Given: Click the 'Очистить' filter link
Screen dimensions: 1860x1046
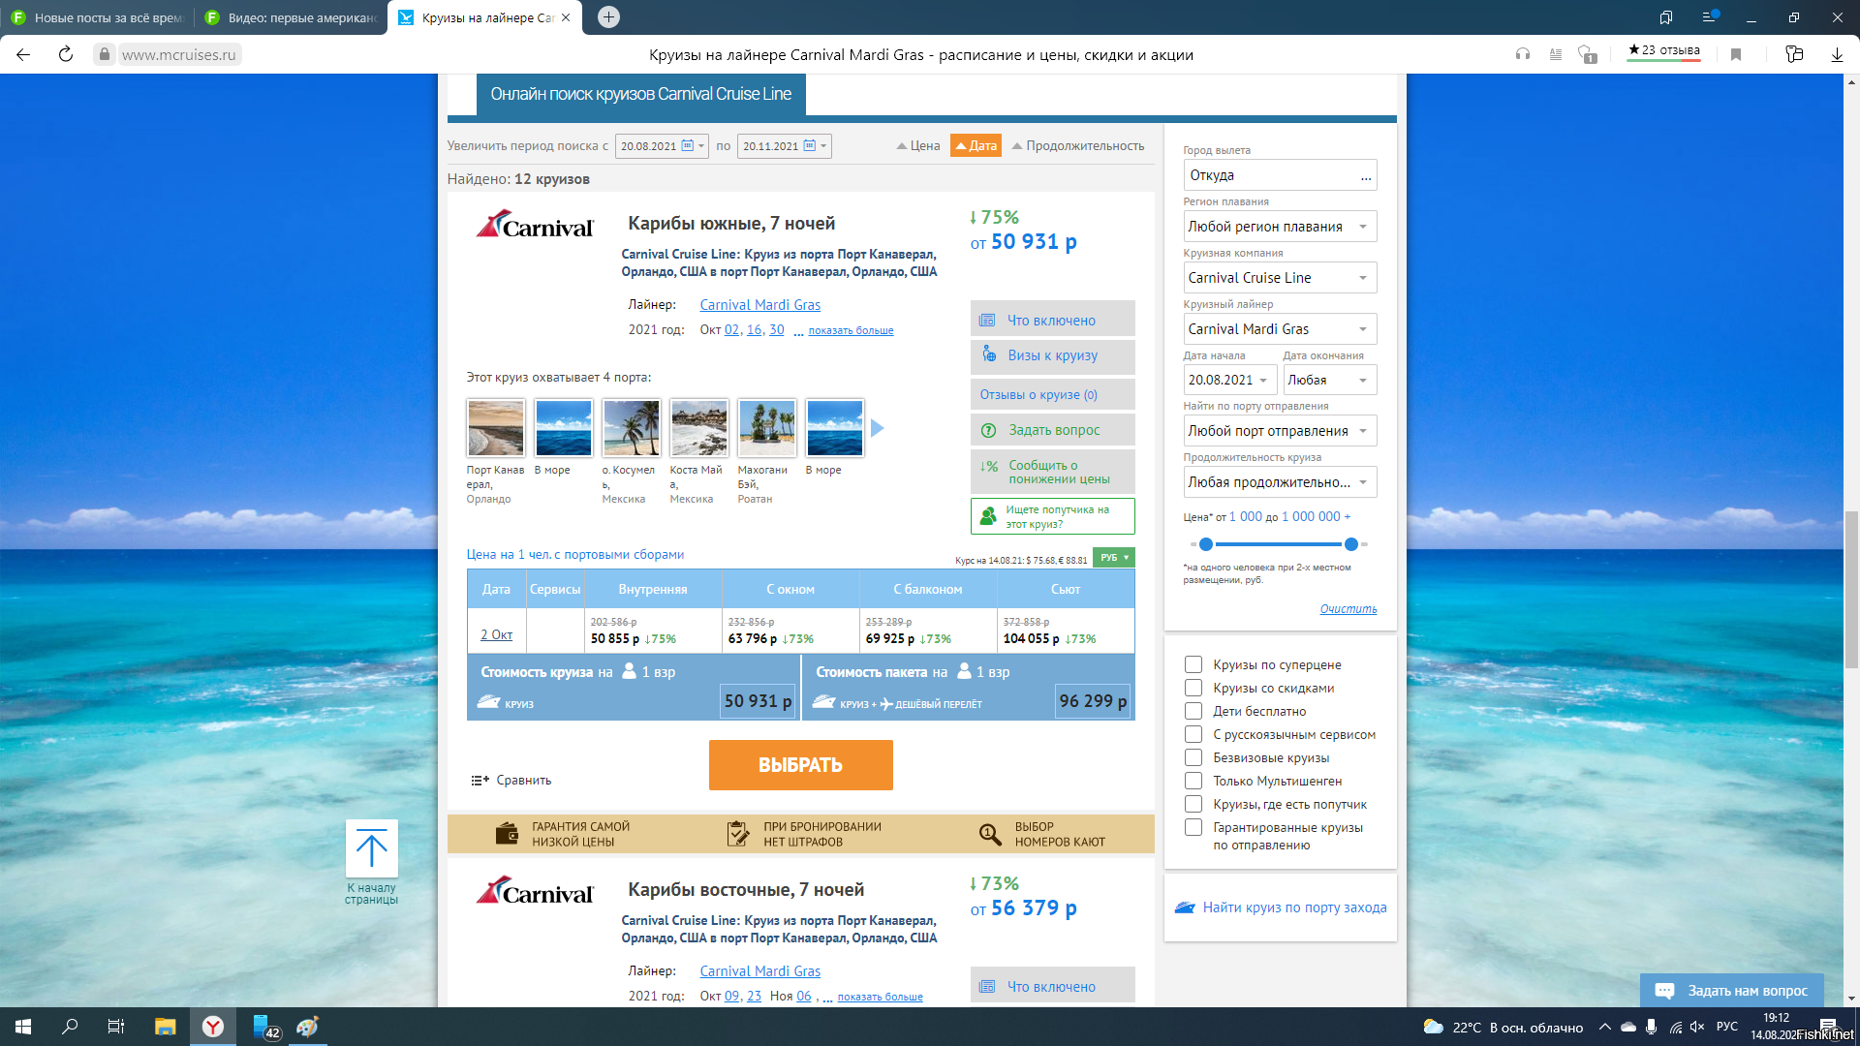Looking at the screenshot, I should [x=1348, y=609].
